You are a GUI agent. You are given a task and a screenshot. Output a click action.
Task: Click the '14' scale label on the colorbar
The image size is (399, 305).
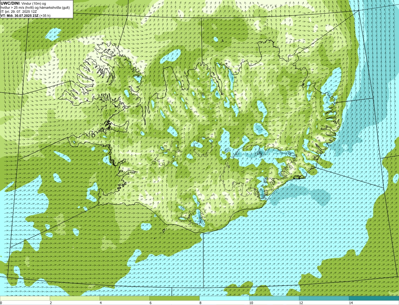[351, 303]
